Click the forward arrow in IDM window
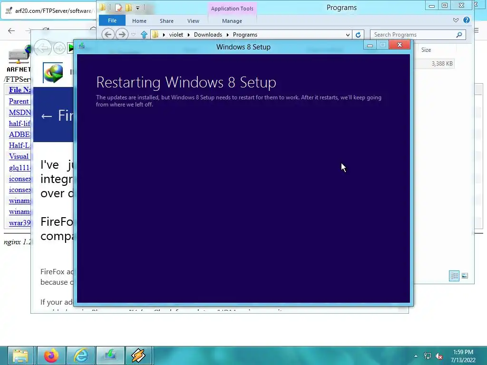Screen dimensions: 487x365 click(x=59, y=48)
